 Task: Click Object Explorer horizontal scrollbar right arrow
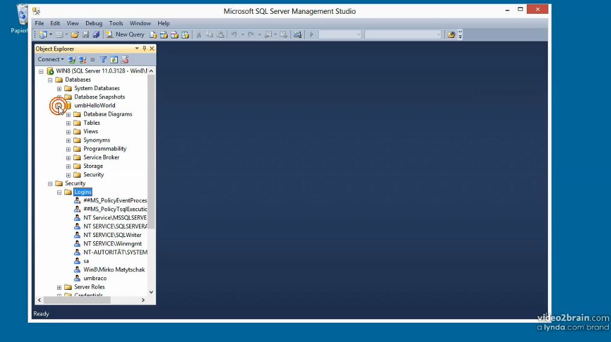tap(143, 300)
